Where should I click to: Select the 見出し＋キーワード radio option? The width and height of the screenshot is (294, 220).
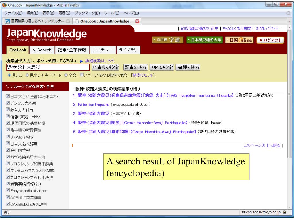point(27,75)
